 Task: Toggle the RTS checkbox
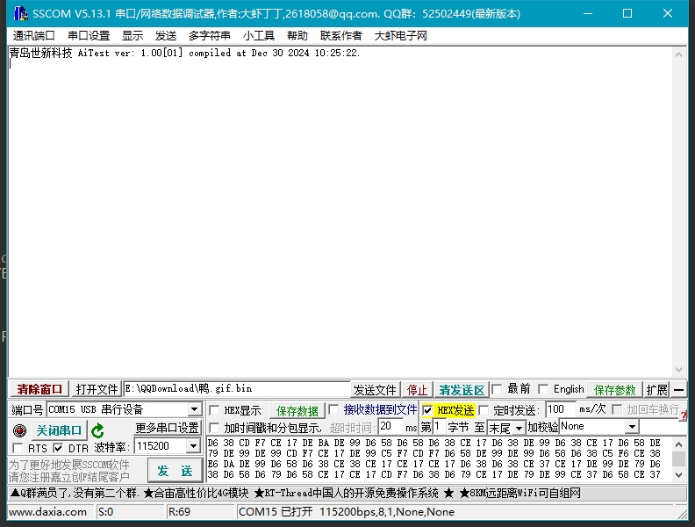pos(18,448)
